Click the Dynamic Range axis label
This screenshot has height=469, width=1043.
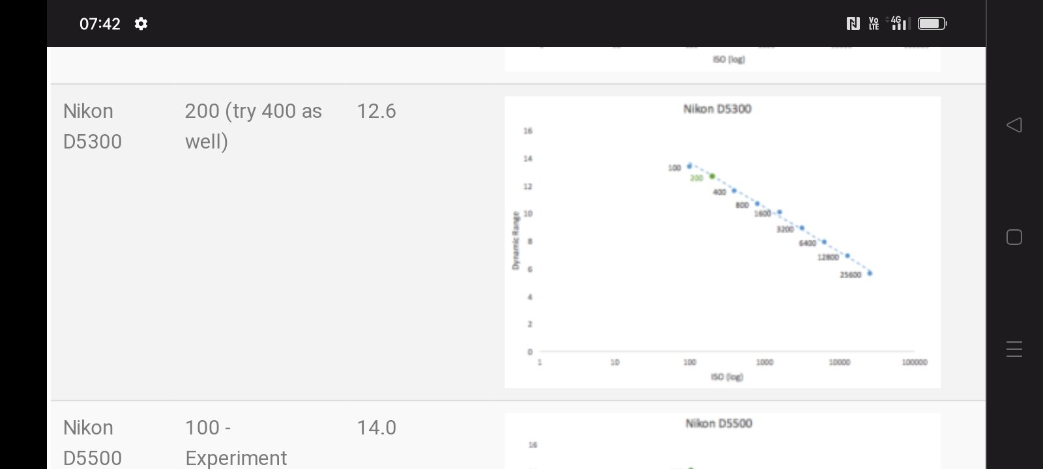coord(516,240)
